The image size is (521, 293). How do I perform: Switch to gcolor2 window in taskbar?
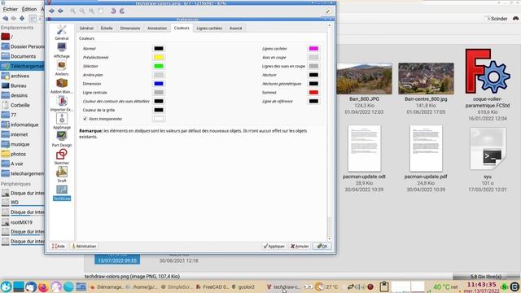[x=243, y=286]
